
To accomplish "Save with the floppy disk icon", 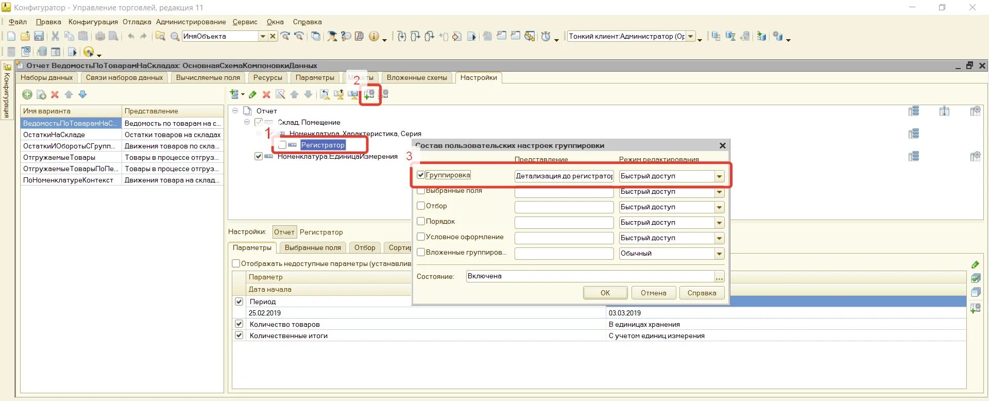I will point(39,36).
